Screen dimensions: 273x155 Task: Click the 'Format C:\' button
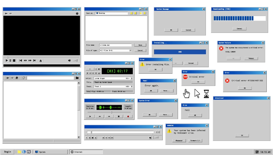[195, 141]
